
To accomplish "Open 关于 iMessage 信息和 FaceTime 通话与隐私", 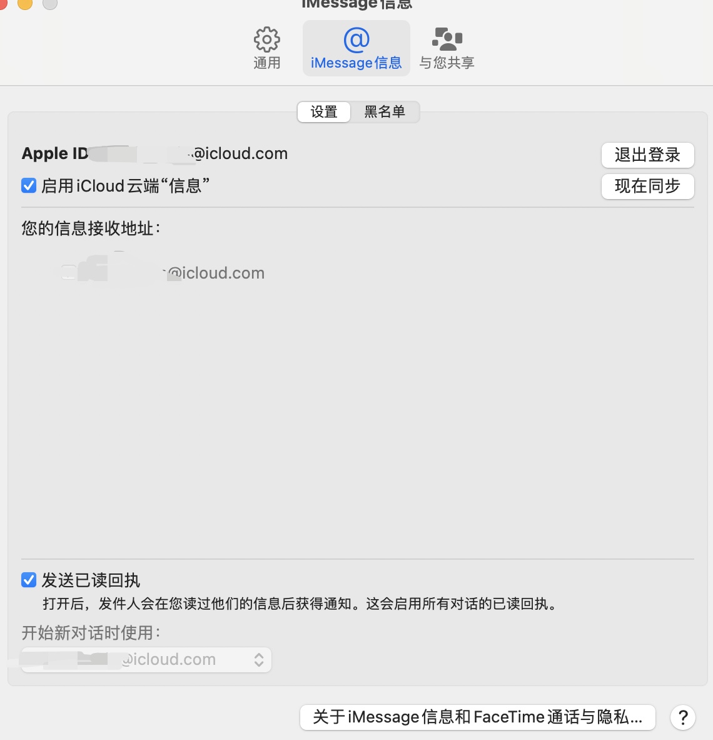I will pyautogui.click(x=477, y=717).
